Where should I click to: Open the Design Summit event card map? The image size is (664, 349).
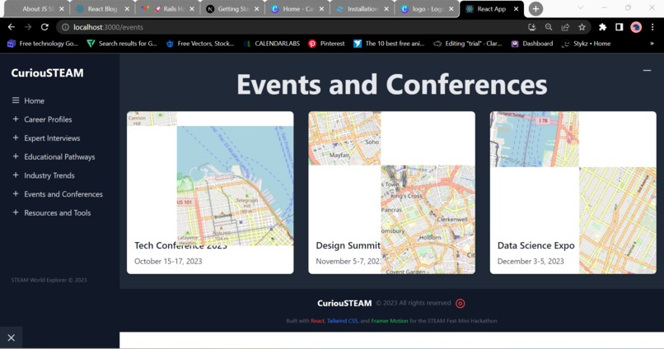click(x=391, y=193)
